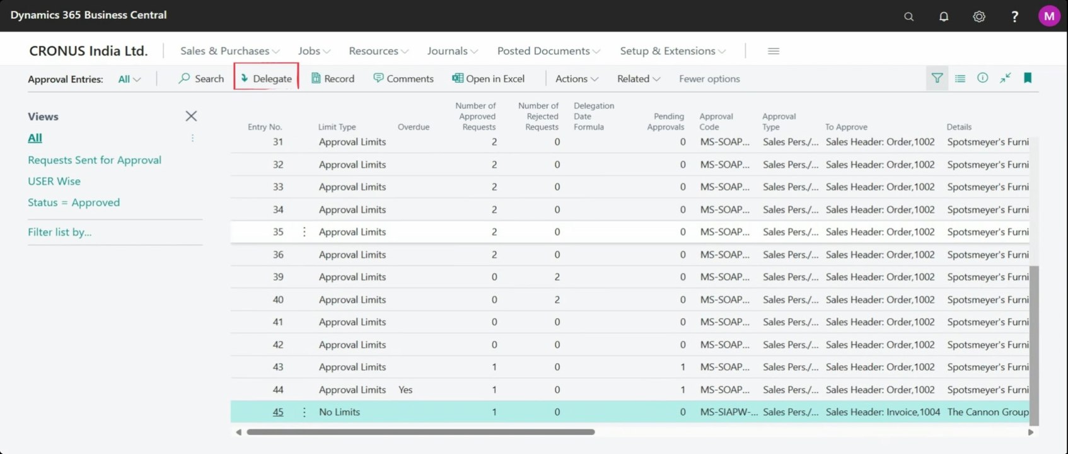This screenshot has width=1068, height=454.
Task: Open the user account avatar M
Action: tap(1049, 16)
